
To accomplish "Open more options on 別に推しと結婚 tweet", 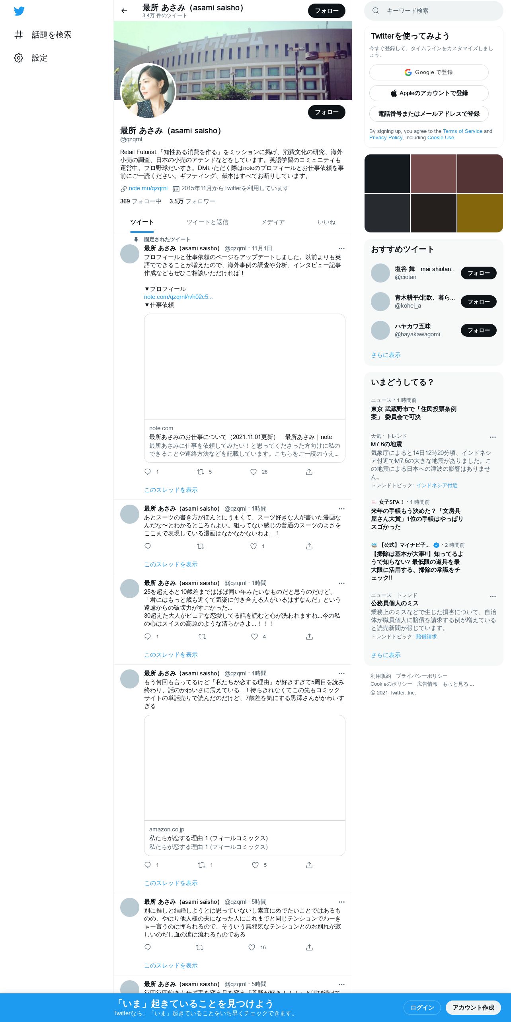I will (x=341, y=902).
